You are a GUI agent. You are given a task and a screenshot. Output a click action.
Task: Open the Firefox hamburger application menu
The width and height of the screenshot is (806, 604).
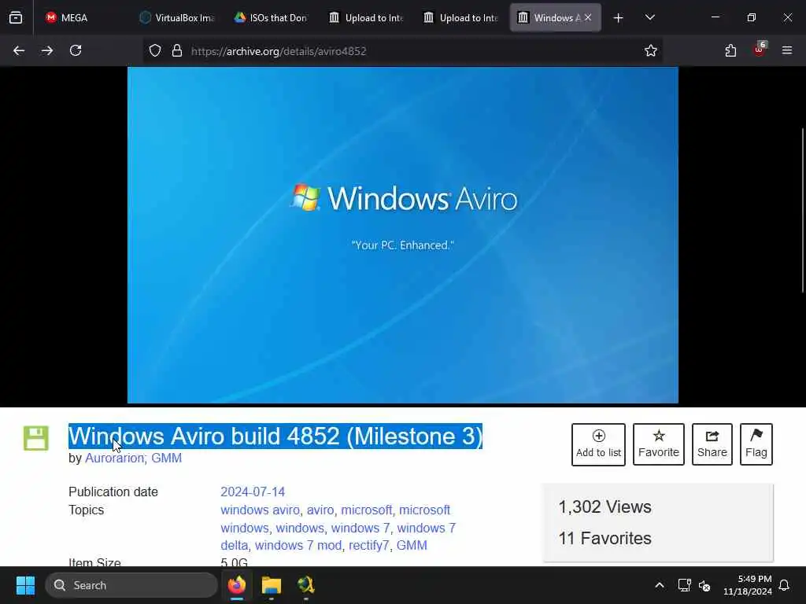pos(787,50)
